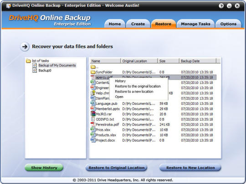
Task: Click the 20 B size of MsJRO.rar
Action: pyautogui.click(x=163, y=114)
